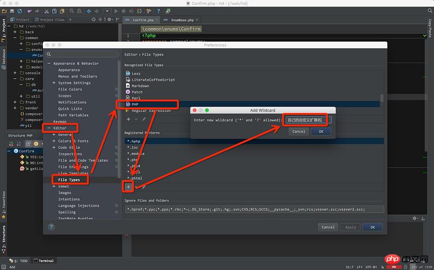Viewport: 434px width, 270px height.
Task: Click the Project panel gear icon
Action: (110, 19)
